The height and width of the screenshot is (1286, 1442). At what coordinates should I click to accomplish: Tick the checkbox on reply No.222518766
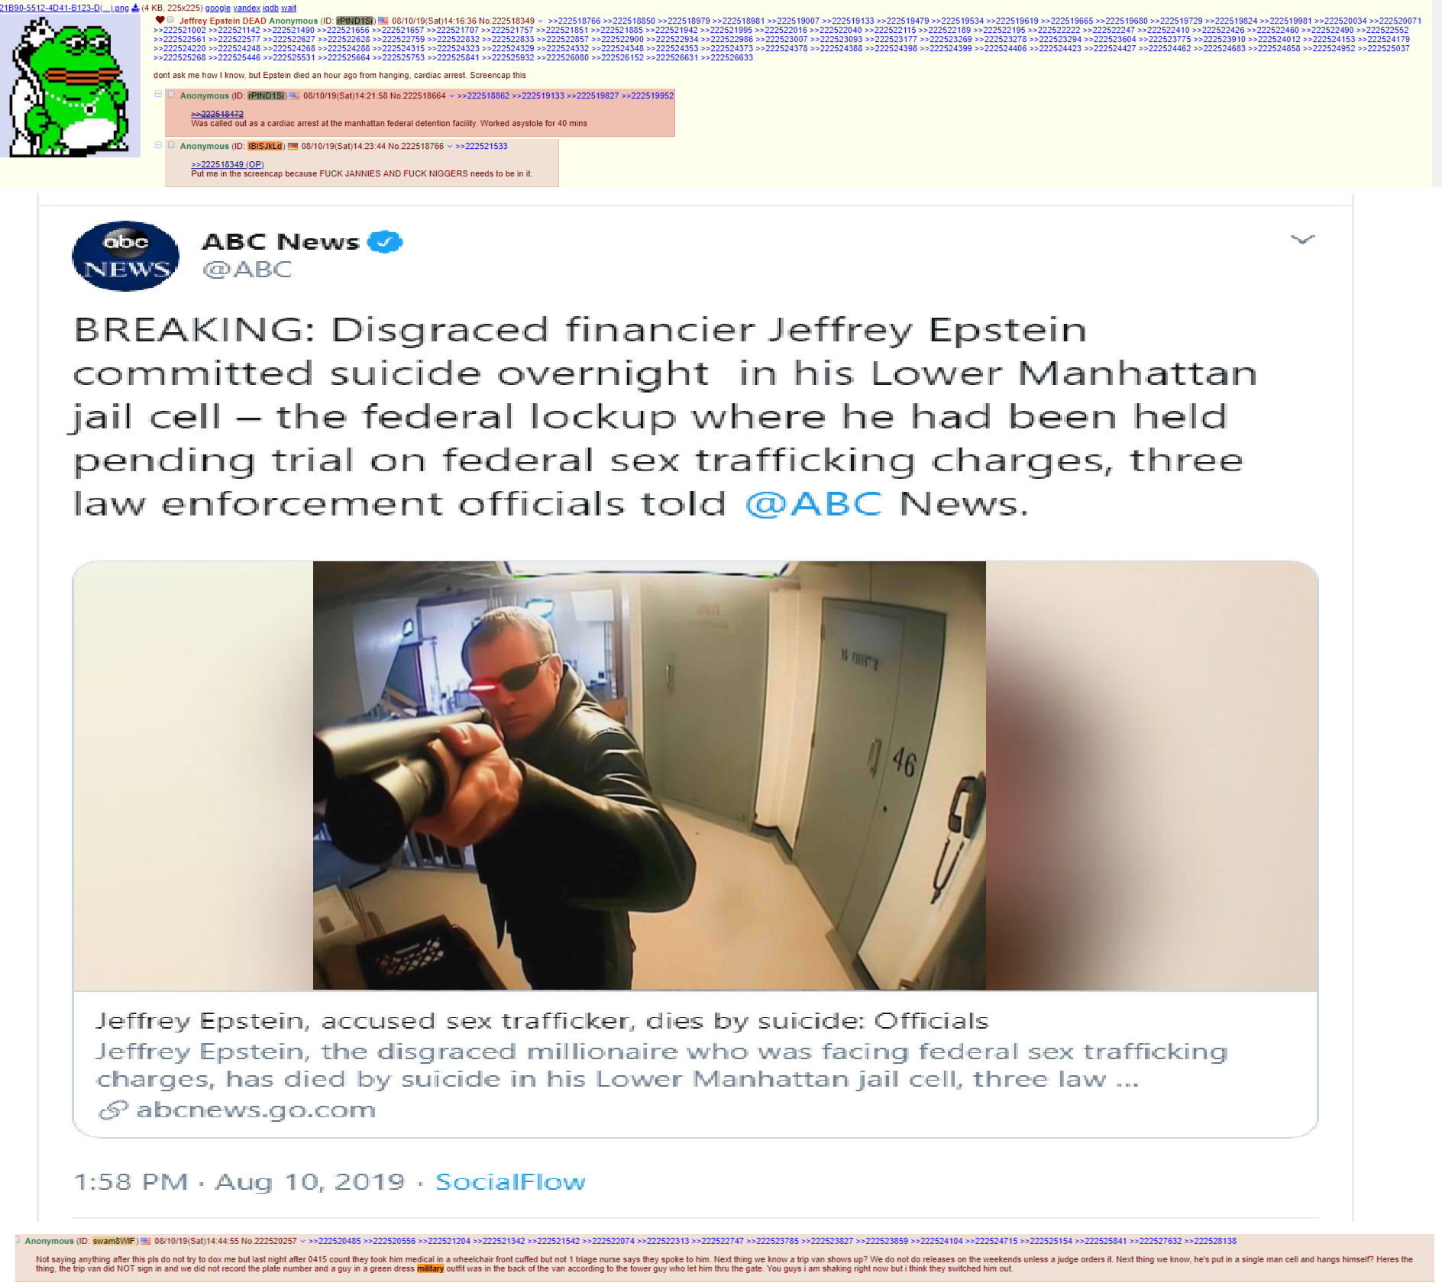click(171, 146)
